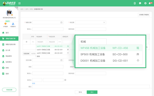Add a row with the plus icon
This screenshot has width=154, height=96.
26,42
